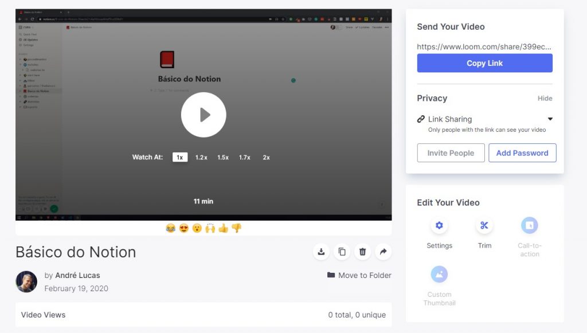
Task: React with thumbs up emoji
Action: coord(223,228)
